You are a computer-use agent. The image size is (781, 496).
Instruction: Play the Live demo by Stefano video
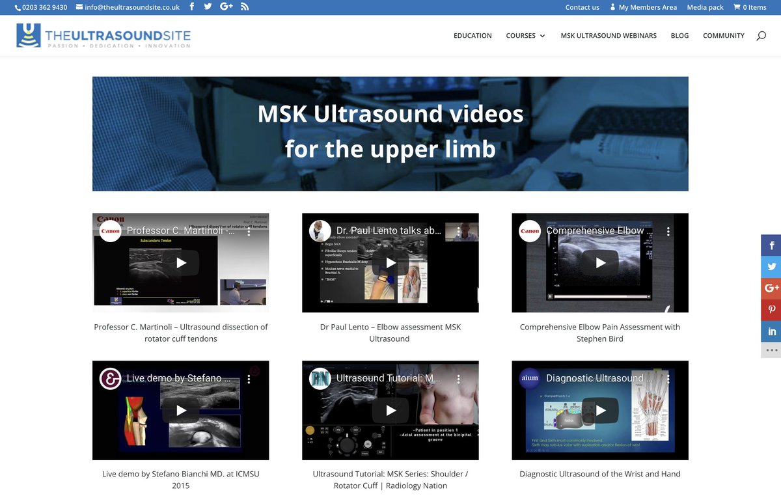[181, 411]
